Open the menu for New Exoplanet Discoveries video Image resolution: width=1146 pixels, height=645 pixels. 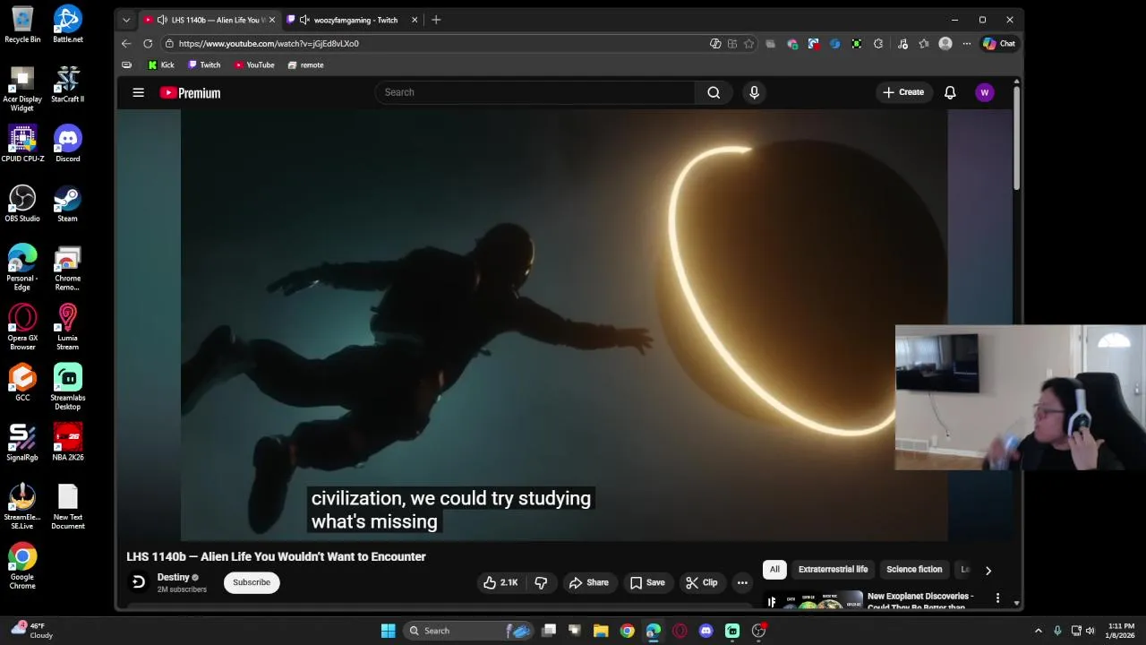coord(997,598)
